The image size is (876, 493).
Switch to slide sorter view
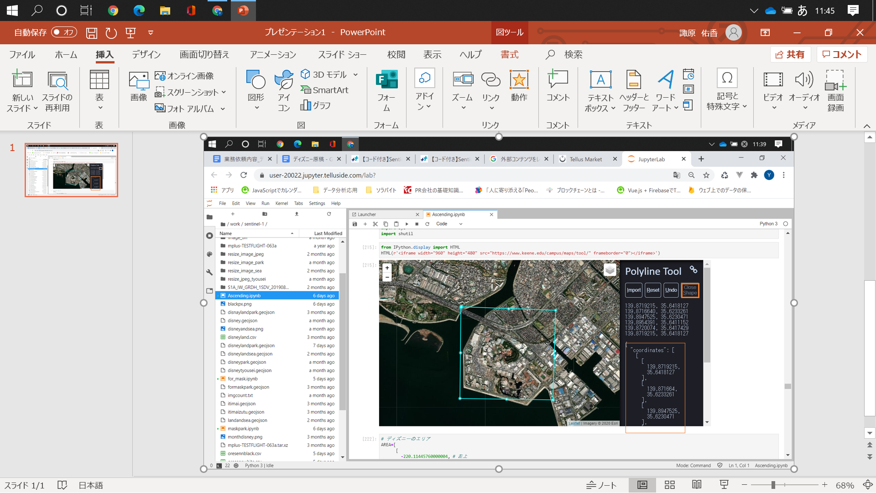tap(670, 485)
